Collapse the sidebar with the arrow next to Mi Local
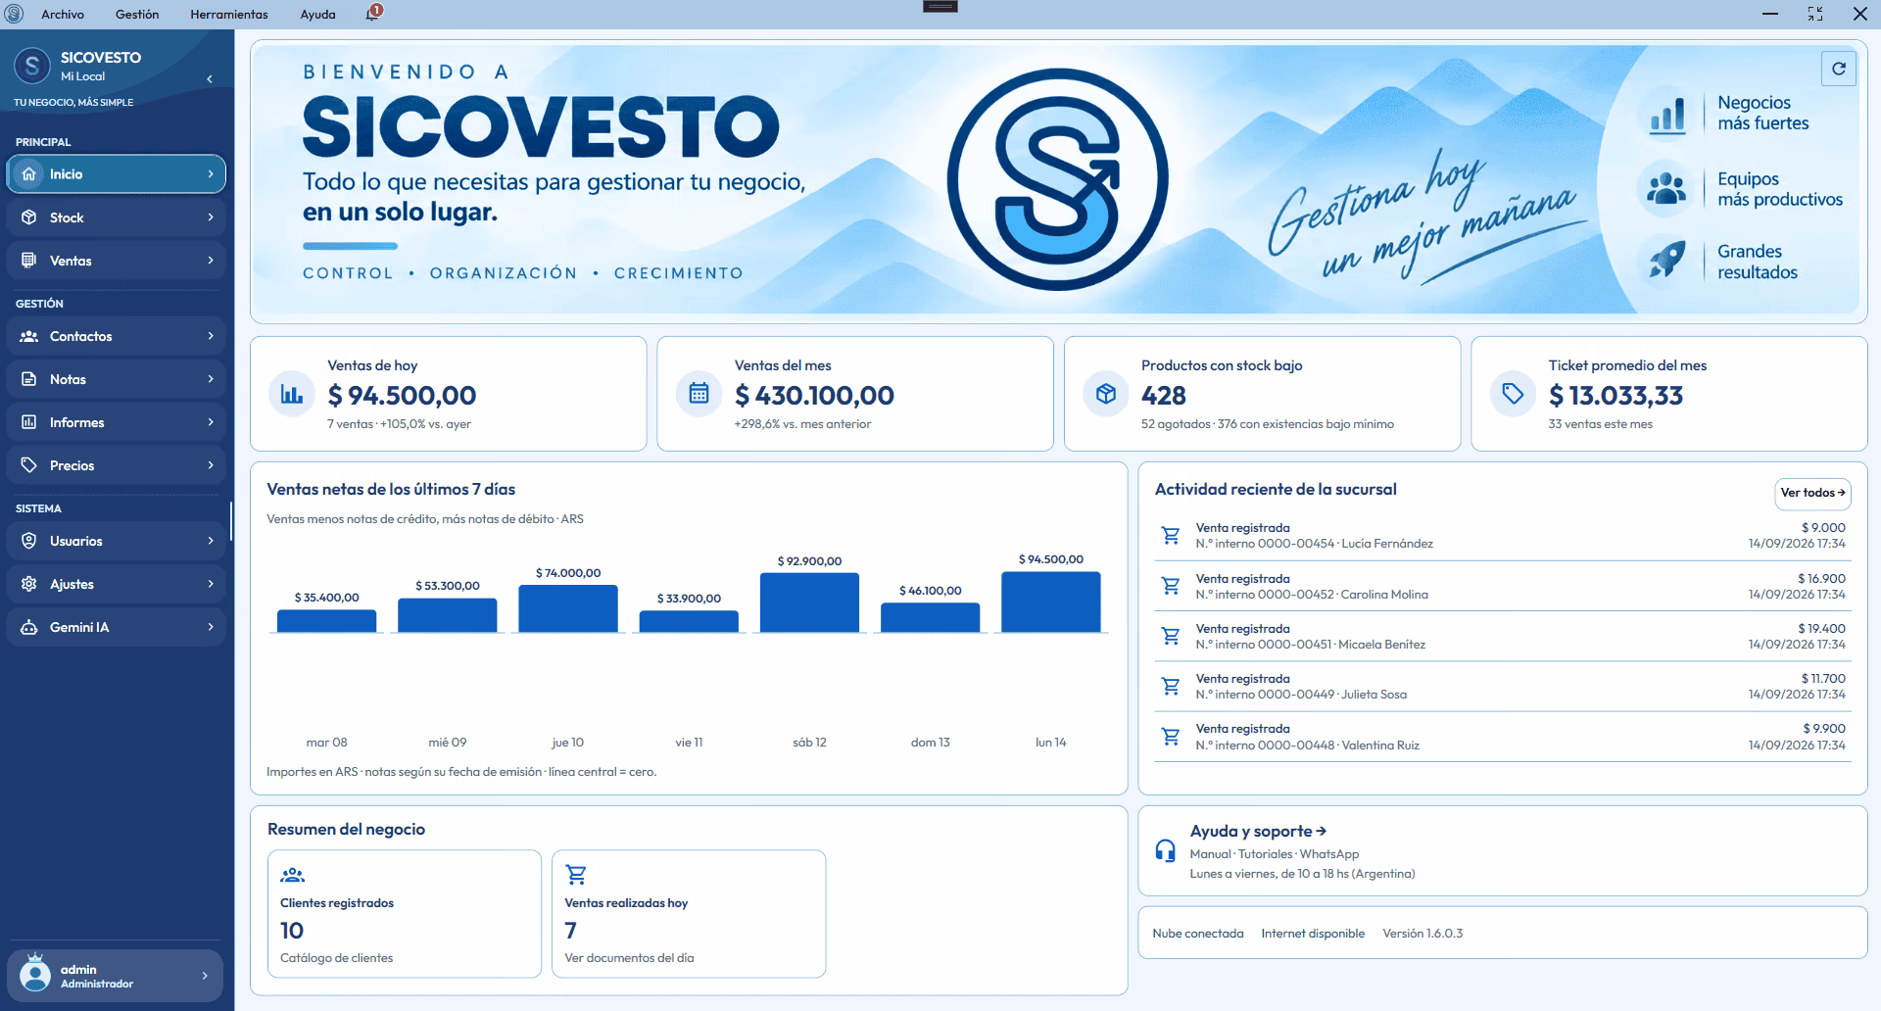Screen dimensions: 1881x1011 (x=210, y=79)
